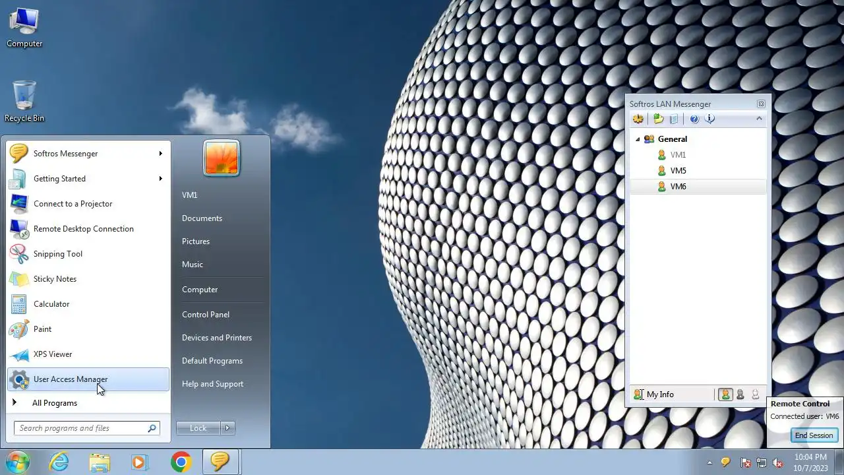Click the Windows Start orb

coord(17,462)
